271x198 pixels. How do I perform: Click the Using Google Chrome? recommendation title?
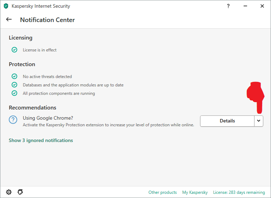coord(48,118)
